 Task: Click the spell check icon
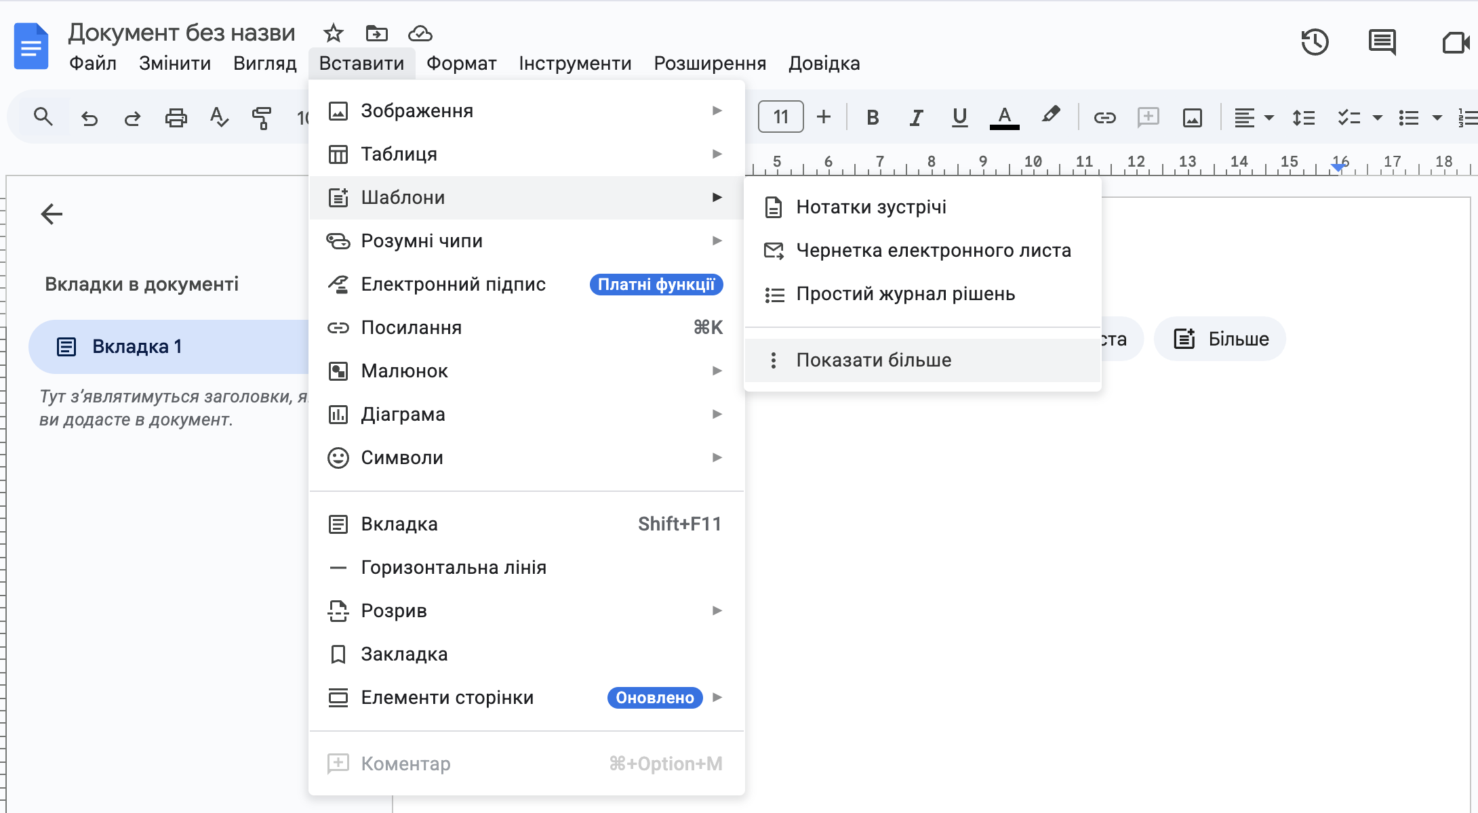click(x=218, y=118)
